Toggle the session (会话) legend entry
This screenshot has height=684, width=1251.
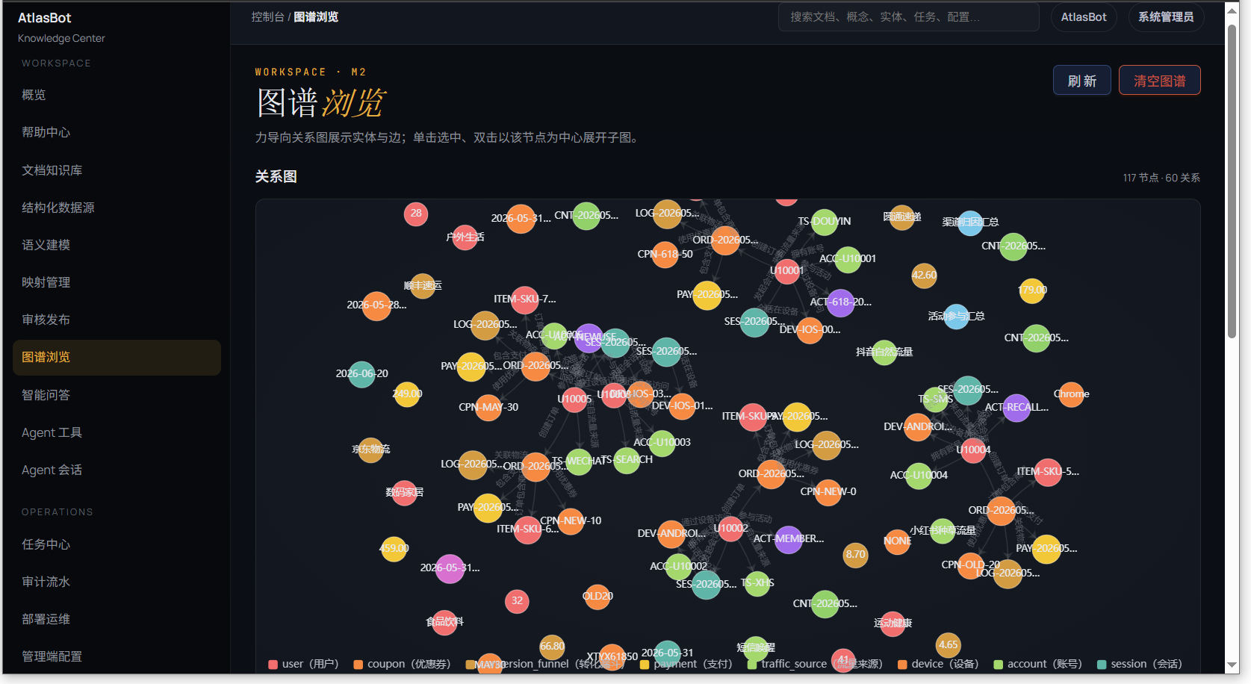pyautogui.click(x=1139, y=664)
